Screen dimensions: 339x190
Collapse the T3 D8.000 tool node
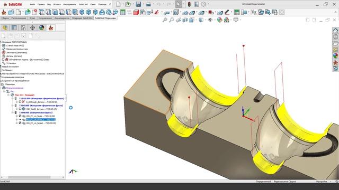13,112
